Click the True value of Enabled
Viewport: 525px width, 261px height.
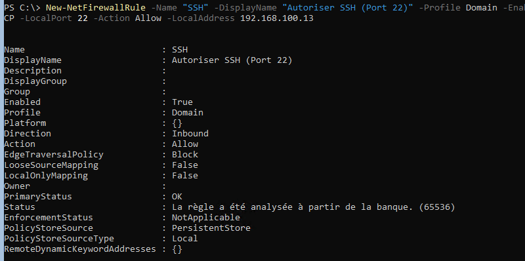click(182, 102)
